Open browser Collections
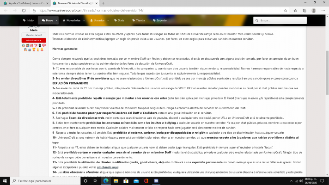 click(x=305, y=11)
